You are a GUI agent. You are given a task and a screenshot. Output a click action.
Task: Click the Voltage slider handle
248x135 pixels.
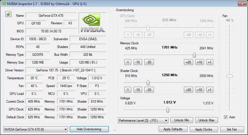point(168,110)
